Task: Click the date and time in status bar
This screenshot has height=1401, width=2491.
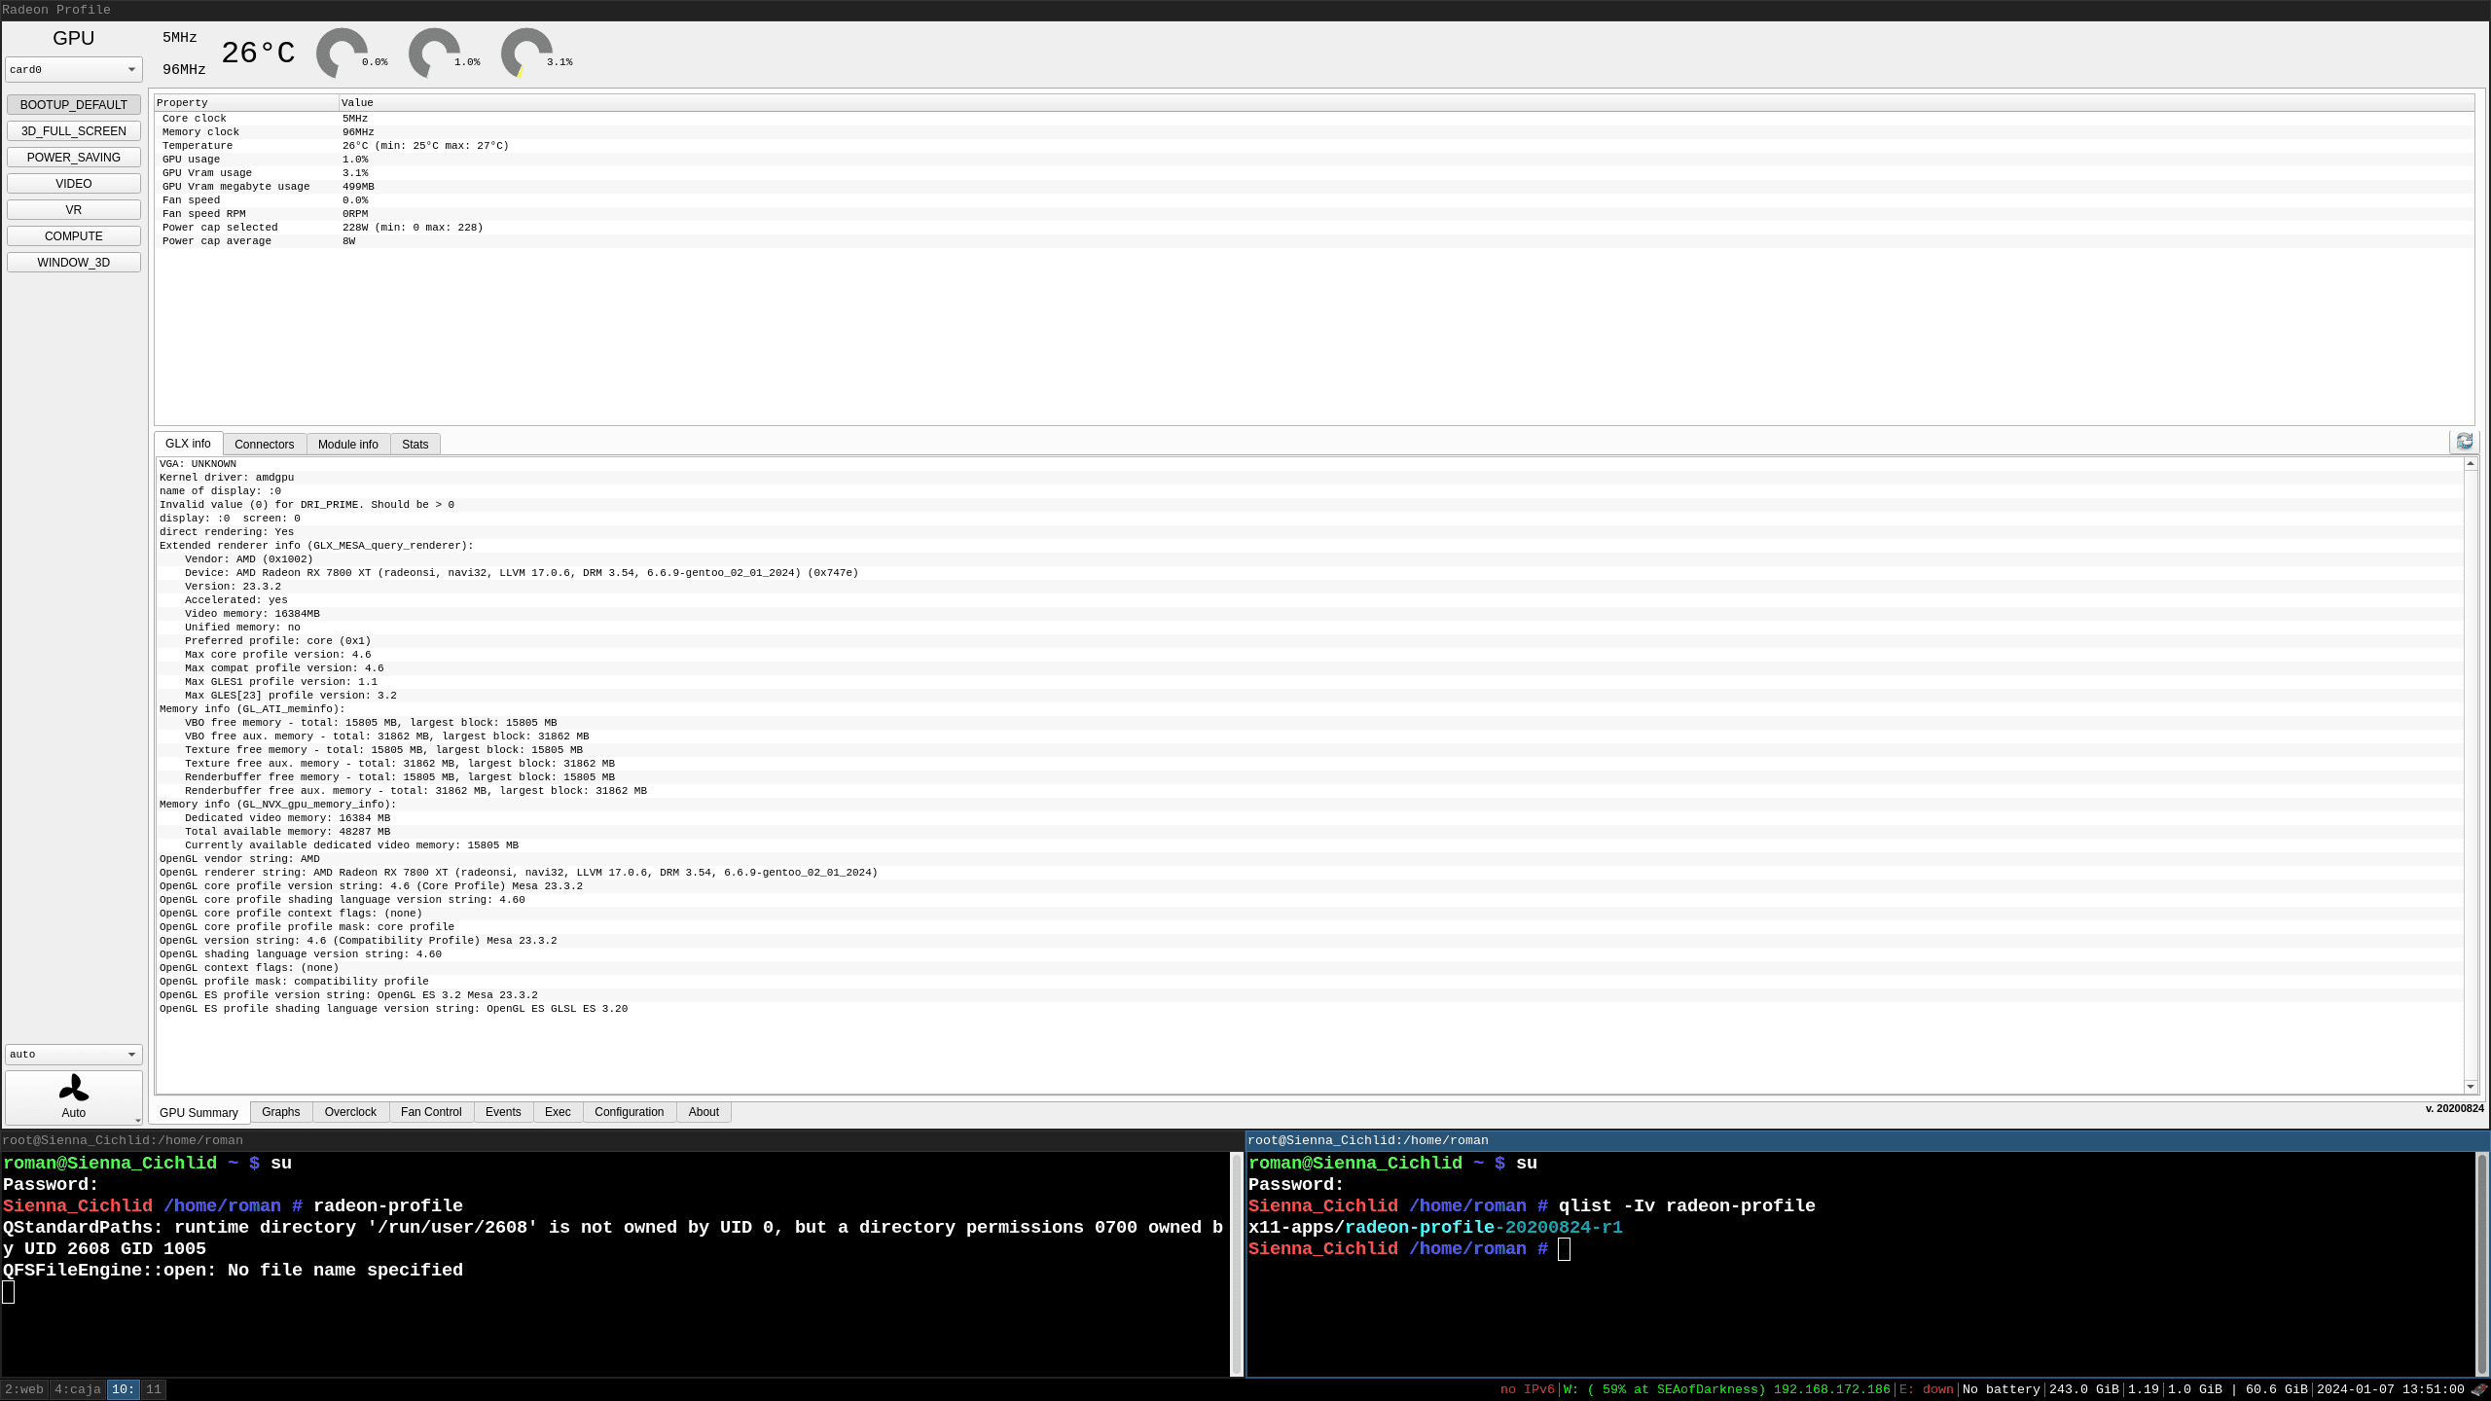Action: (x=2390, y=1389)
